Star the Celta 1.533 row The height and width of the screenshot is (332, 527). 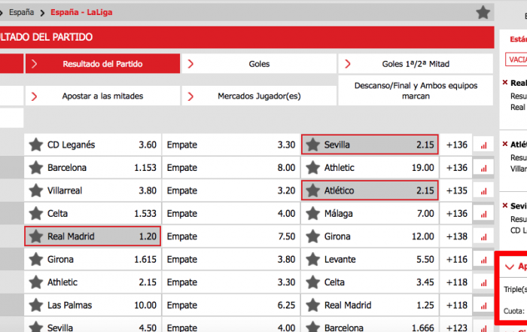click(x=36, y=213)
